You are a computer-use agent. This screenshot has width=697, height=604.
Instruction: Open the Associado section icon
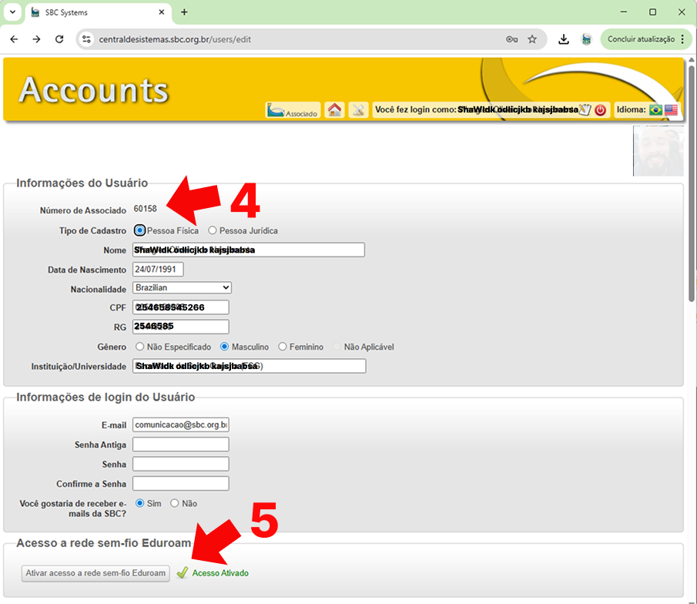point(293,110)
